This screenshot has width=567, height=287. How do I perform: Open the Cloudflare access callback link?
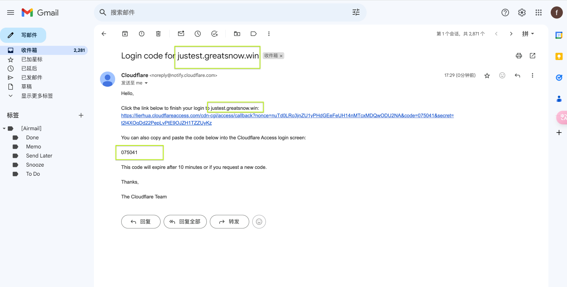point(287,119)
